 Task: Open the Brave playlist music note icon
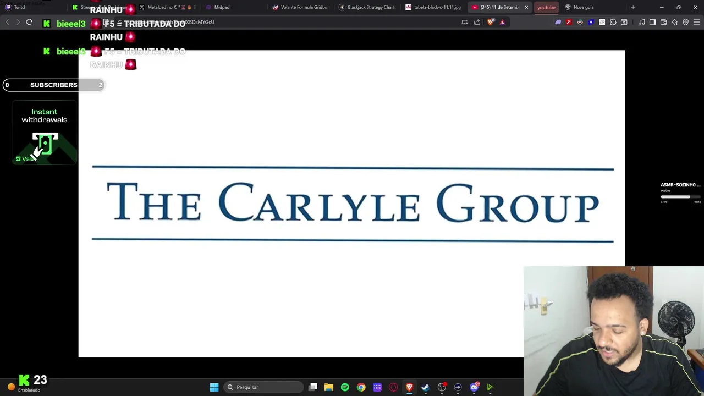(642, 22)
